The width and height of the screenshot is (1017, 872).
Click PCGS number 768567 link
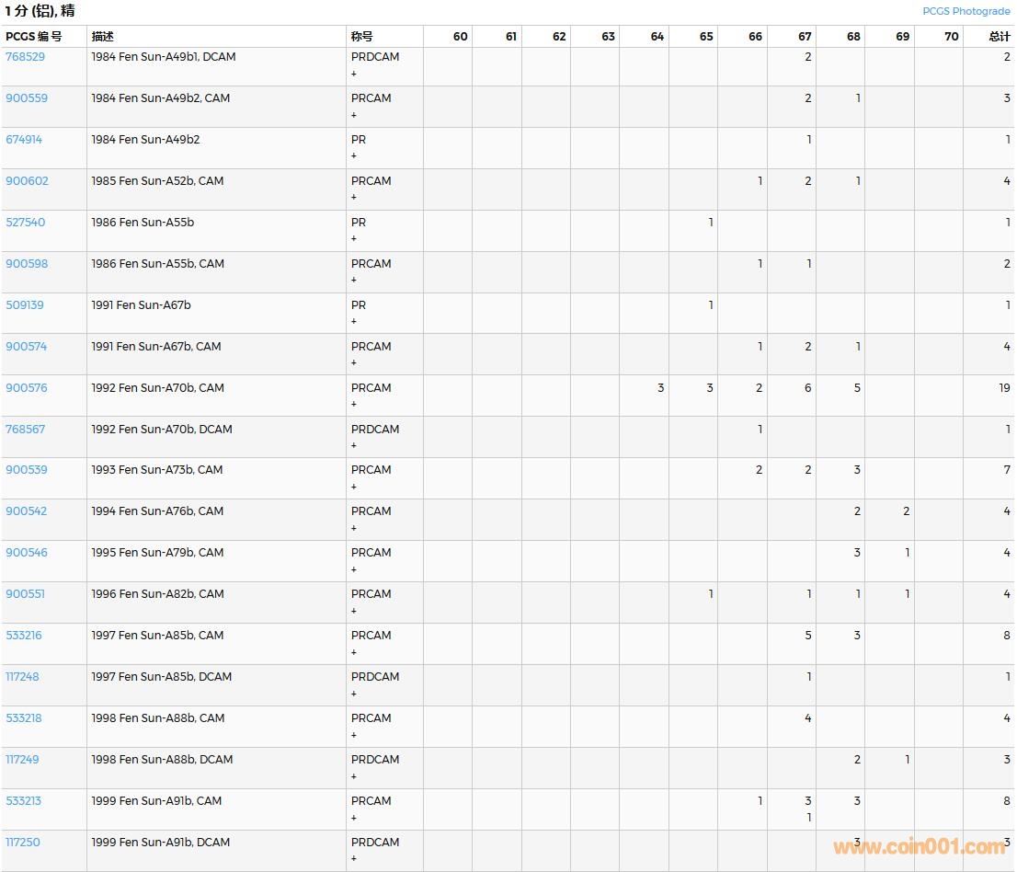(x=25, y=430)
